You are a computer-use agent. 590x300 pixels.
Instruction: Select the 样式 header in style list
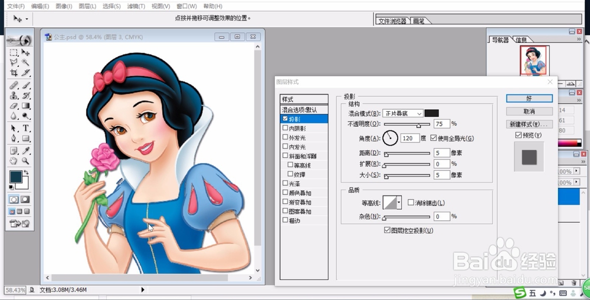(x=304, y=99)
